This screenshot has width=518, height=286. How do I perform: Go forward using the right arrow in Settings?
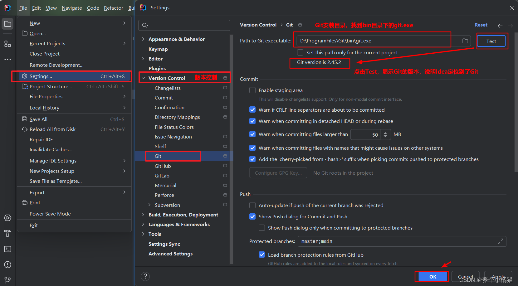pos(511,26)
